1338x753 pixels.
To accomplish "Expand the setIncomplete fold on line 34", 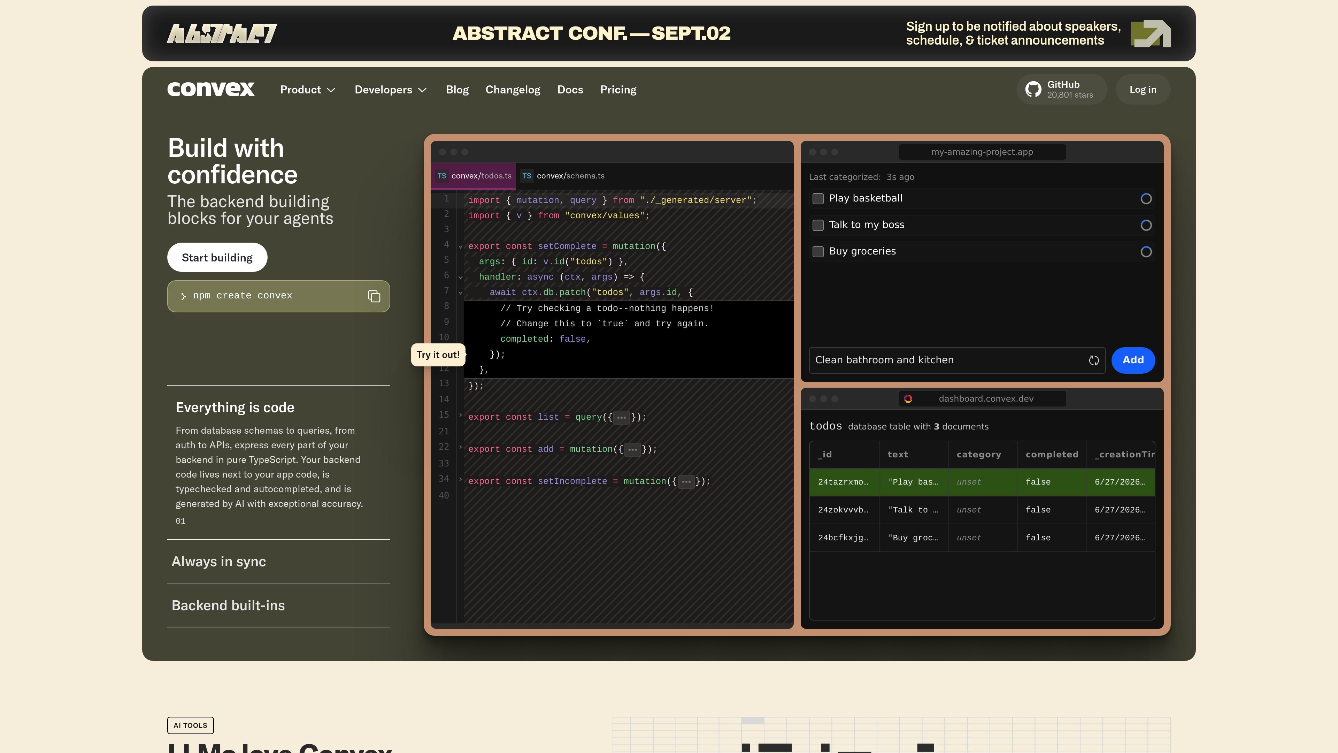I will [x=460, y=479].
